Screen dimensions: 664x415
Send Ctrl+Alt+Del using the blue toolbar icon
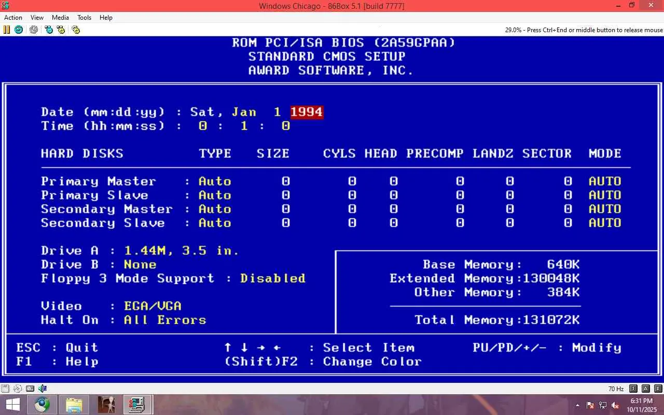point(49,30)
